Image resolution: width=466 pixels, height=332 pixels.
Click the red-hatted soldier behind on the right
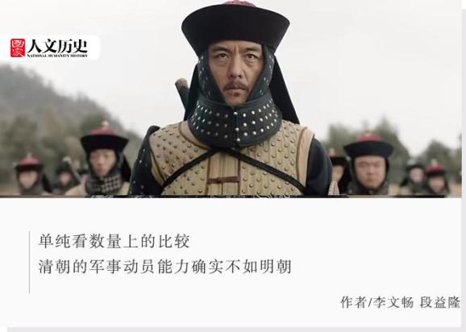[x=368, y=165]
